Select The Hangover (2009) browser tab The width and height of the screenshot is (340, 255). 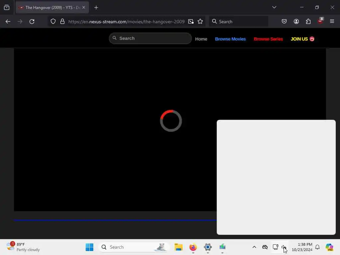[x=52, y=8]
